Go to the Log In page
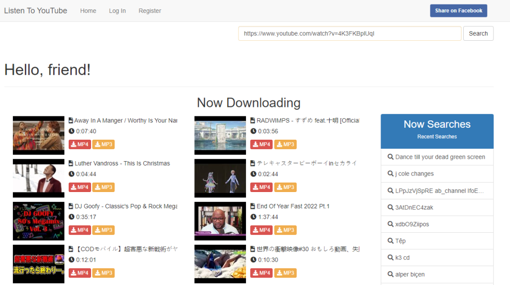 [118, 11]
